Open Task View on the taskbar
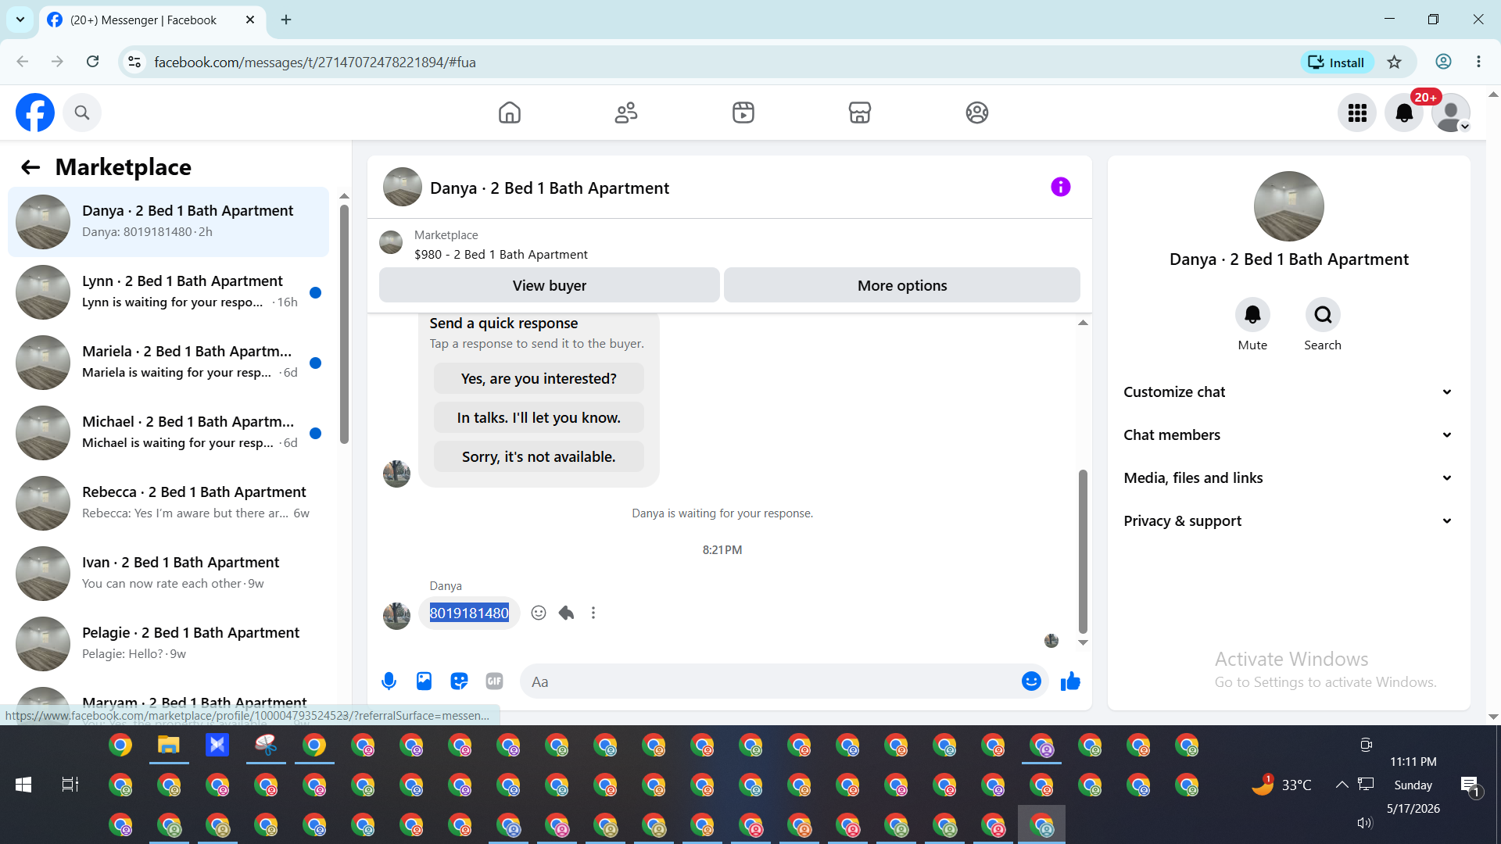Viewport: 1501px width, 844px height. 70,785
